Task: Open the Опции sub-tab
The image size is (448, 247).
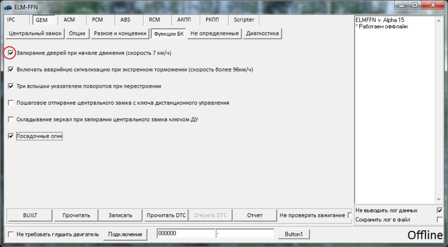Action: 77,33
